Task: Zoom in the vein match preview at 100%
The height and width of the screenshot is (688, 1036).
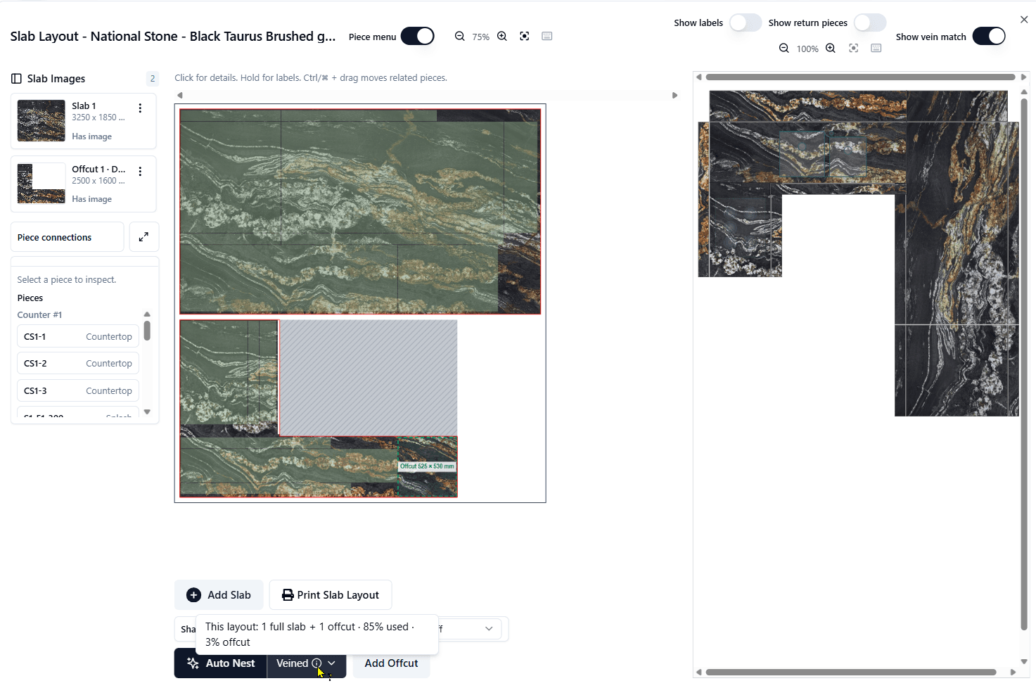Action: 831,49
